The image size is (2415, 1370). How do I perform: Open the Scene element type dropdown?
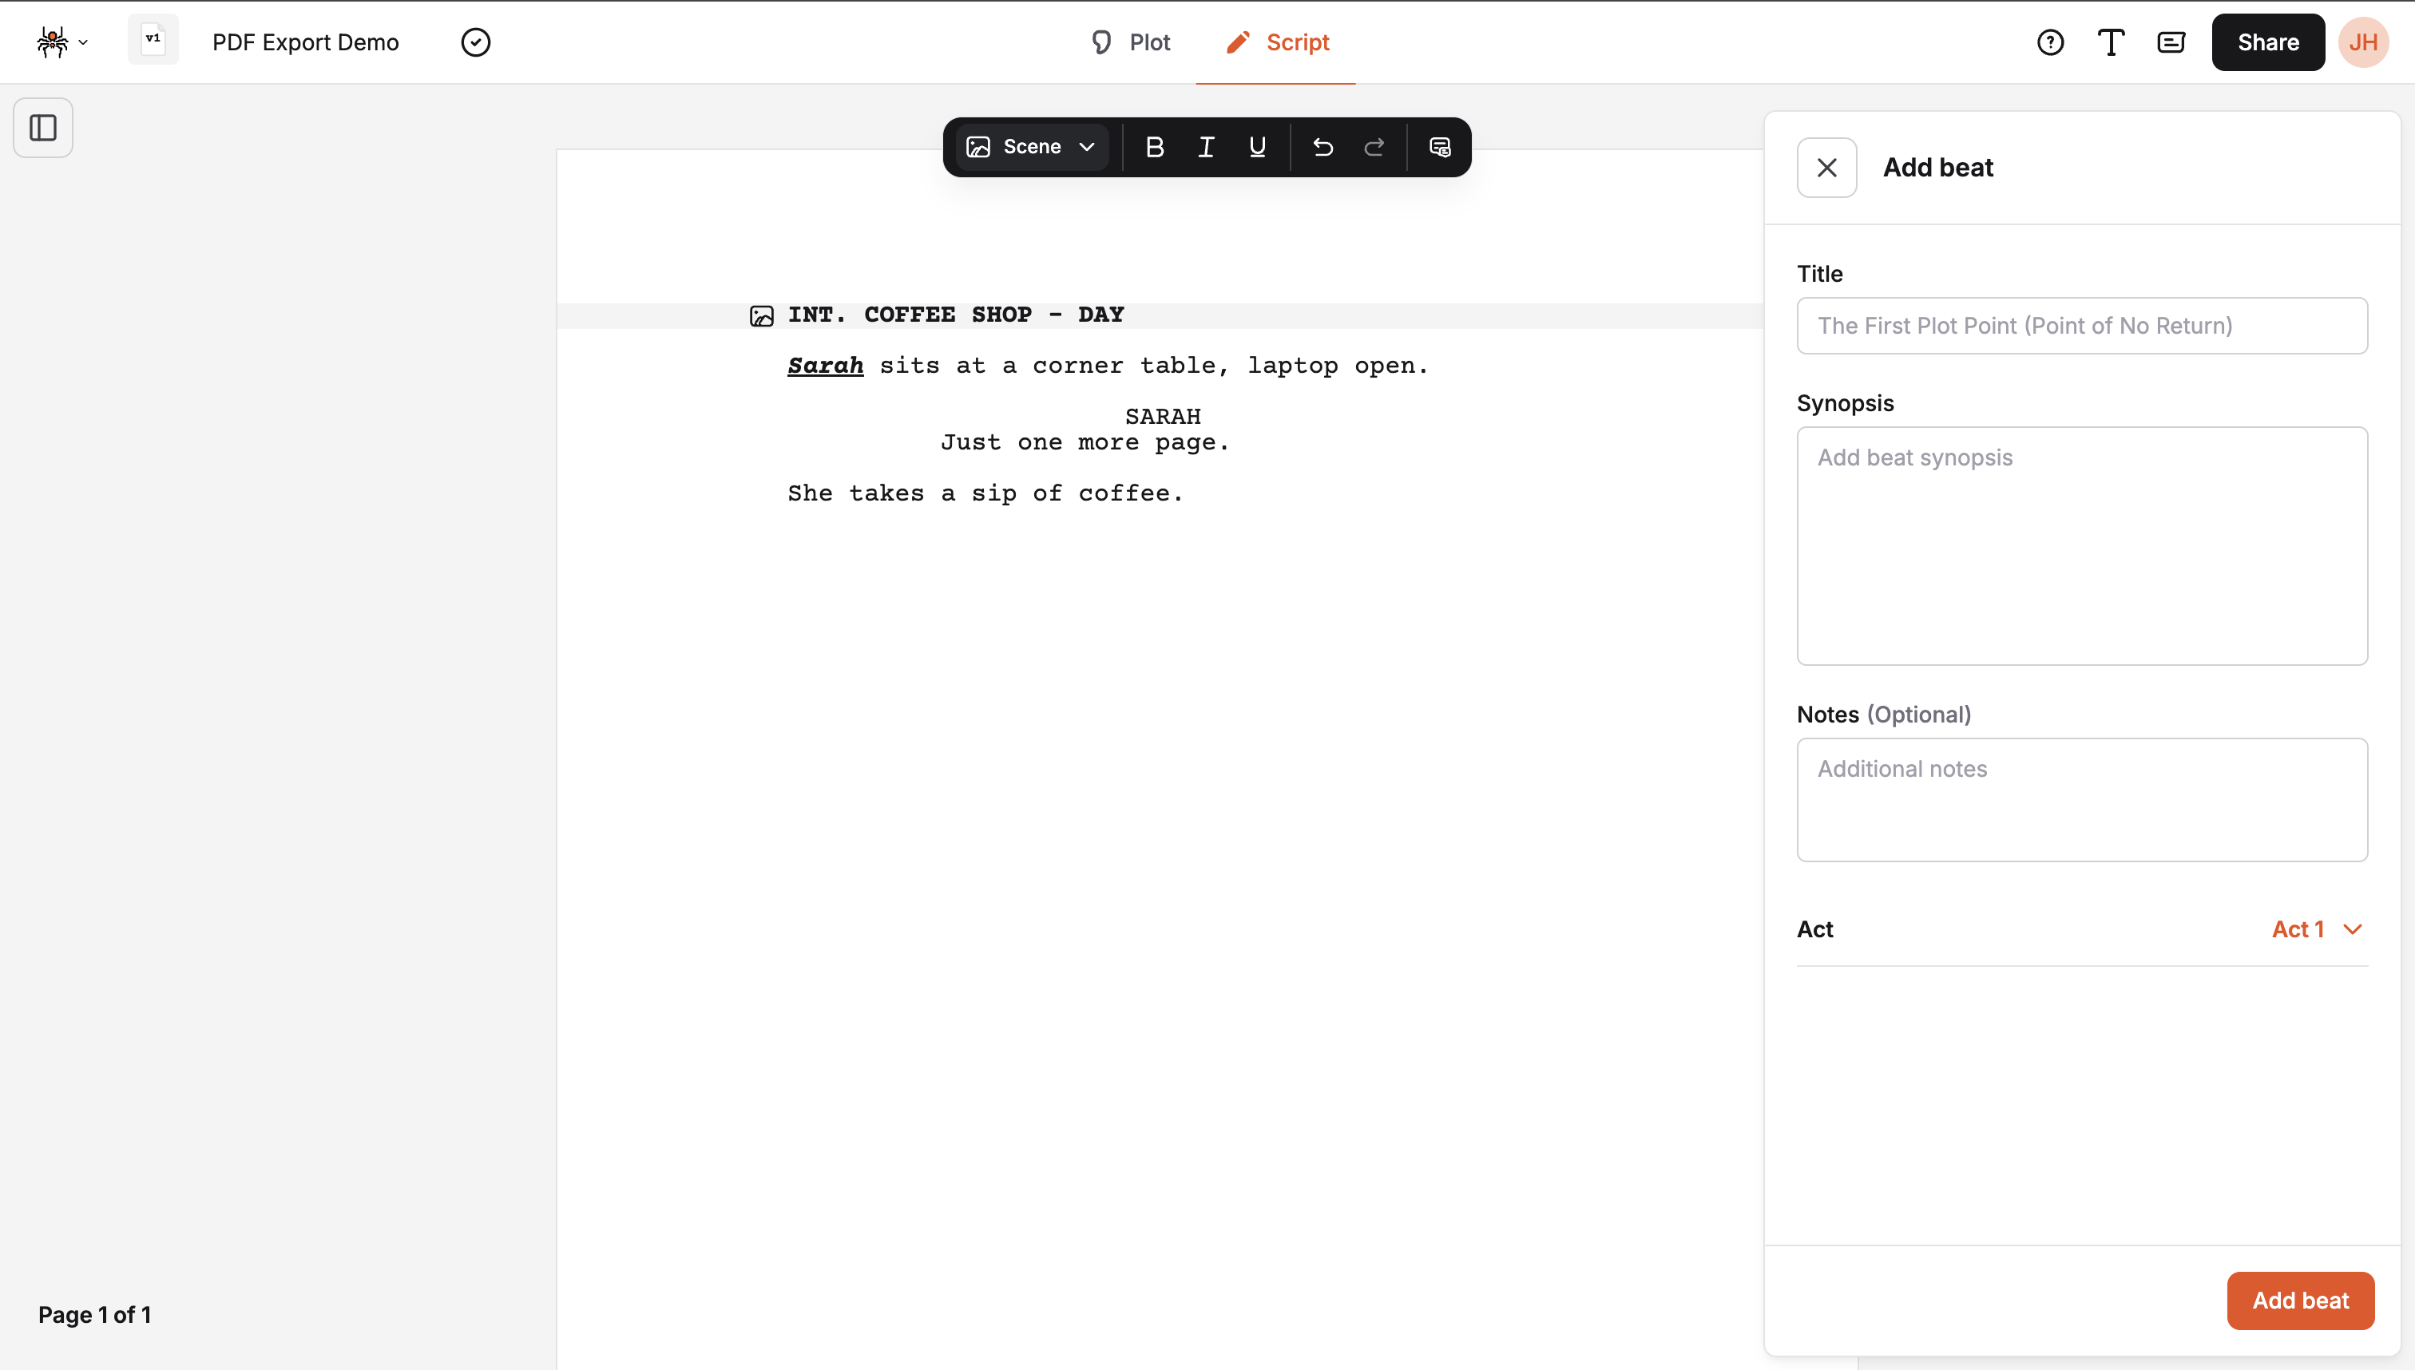1030,147
